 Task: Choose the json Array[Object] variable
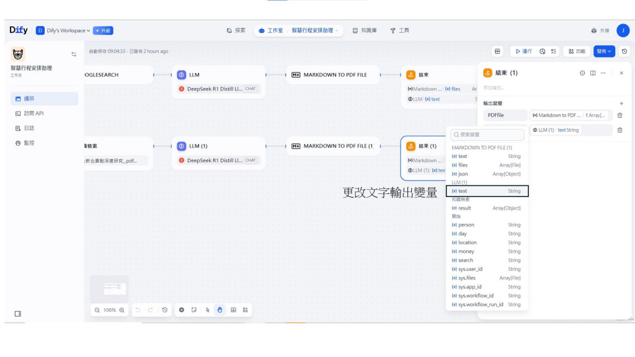486,174
